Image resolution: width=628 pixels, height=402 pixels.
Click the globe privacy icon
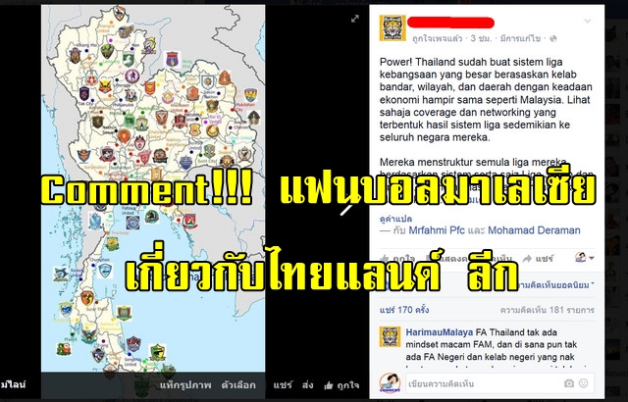click(x=553, y=38)
